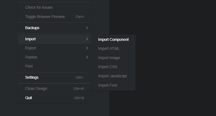Select Import Component in the submenu
216x116 pixels.
[x=113, y=39]
